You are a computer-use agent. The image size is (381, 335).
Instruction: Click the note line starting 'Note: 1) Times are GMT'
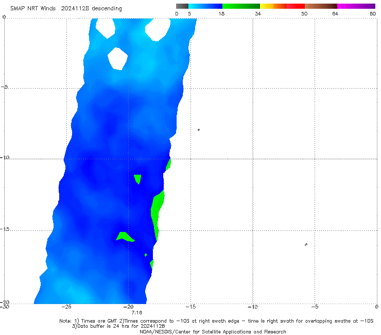click(216, 321)
